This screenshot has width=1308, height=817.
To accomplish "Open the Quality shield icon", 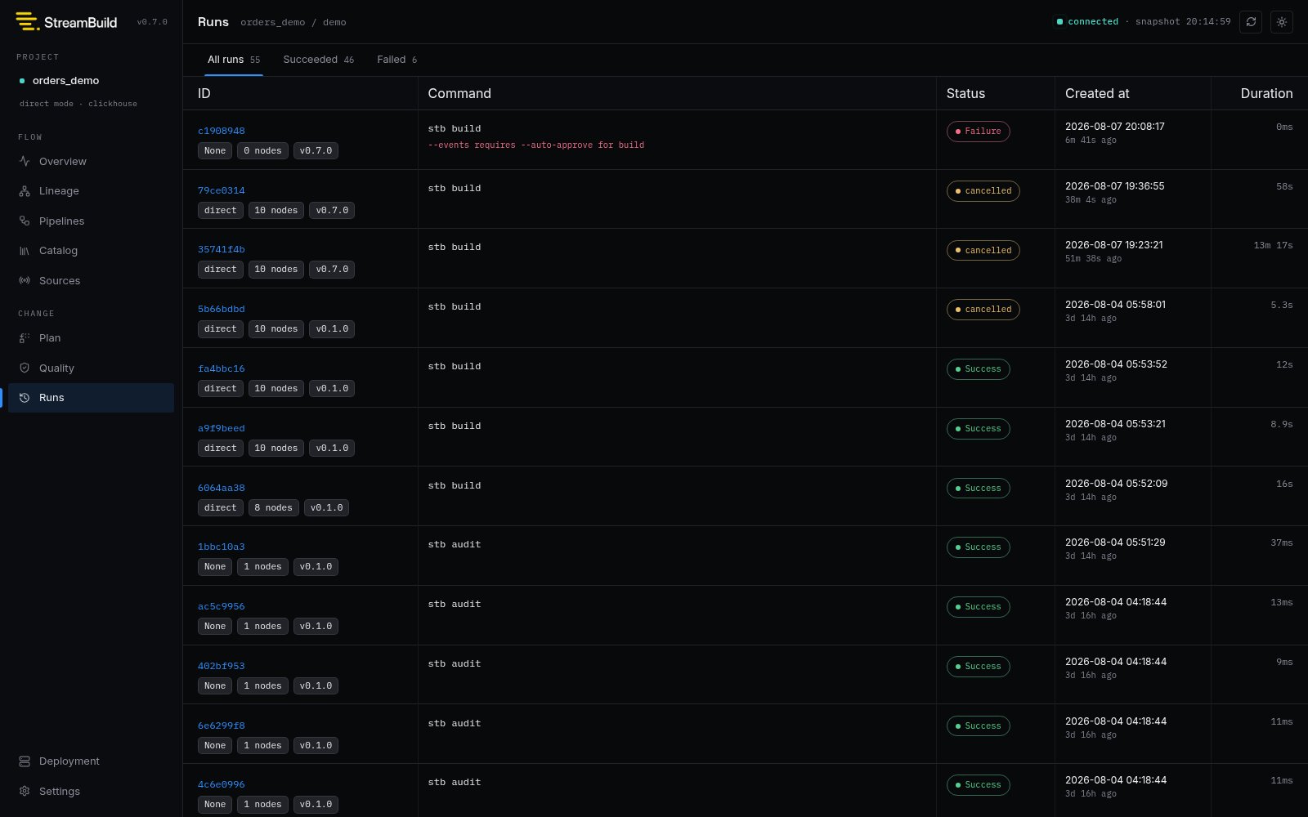I will 25,368.
